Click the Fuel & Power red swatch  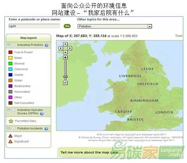10,52
